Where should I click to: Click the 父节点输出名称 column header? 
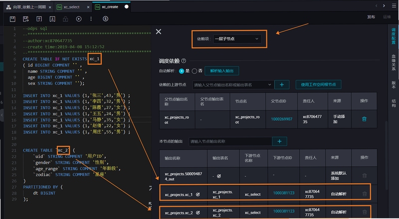tap(176, 102)
